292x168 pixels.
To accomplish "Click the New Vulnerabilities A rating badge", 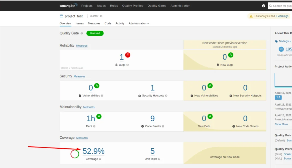I will [210, 86].
